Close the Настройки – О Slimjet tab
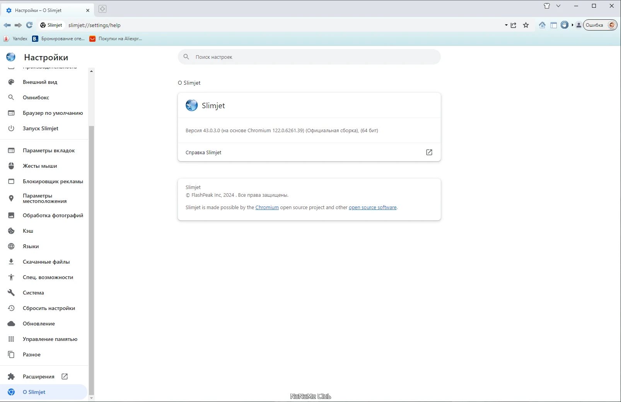The height and width of the screenshot is (402, 621). pyautogui.click(x=88, y=10)
